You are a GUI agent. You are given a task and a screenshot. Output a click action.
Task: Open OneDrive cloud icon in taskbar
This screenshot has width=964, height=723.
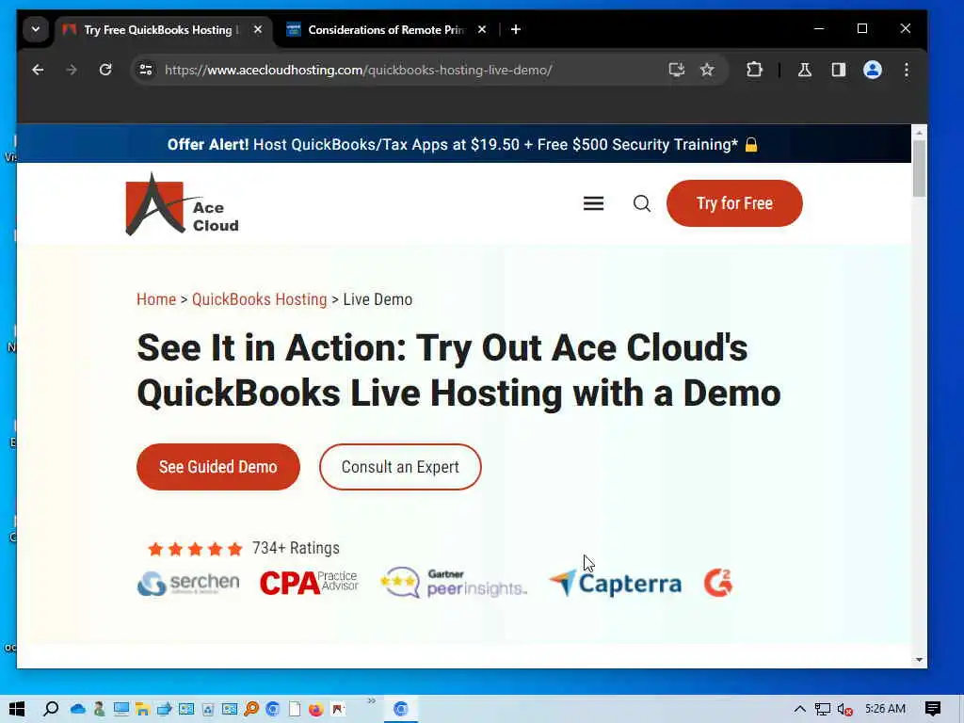78,709
